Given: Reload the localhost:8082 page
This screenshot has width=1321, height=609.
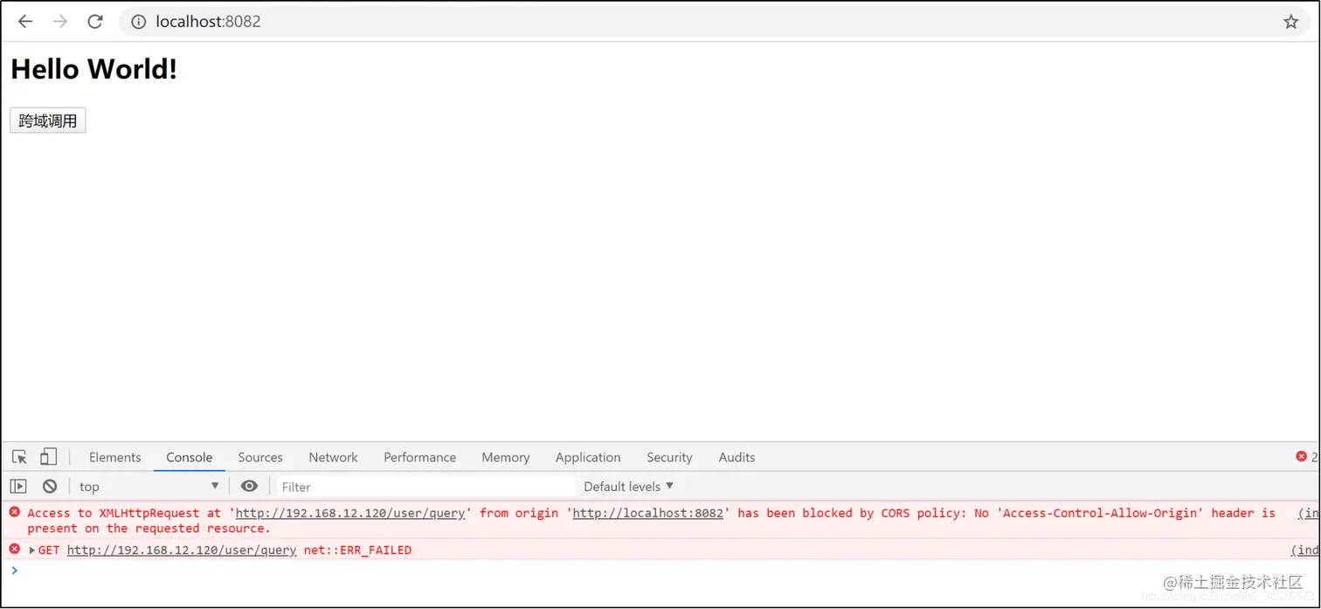Looking at the screenshot, I should point(95,22).
